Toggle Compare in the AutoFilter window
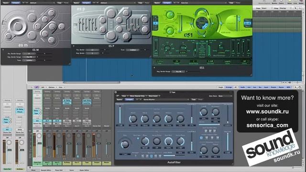 pyautogui.click(x=129, y=99)
